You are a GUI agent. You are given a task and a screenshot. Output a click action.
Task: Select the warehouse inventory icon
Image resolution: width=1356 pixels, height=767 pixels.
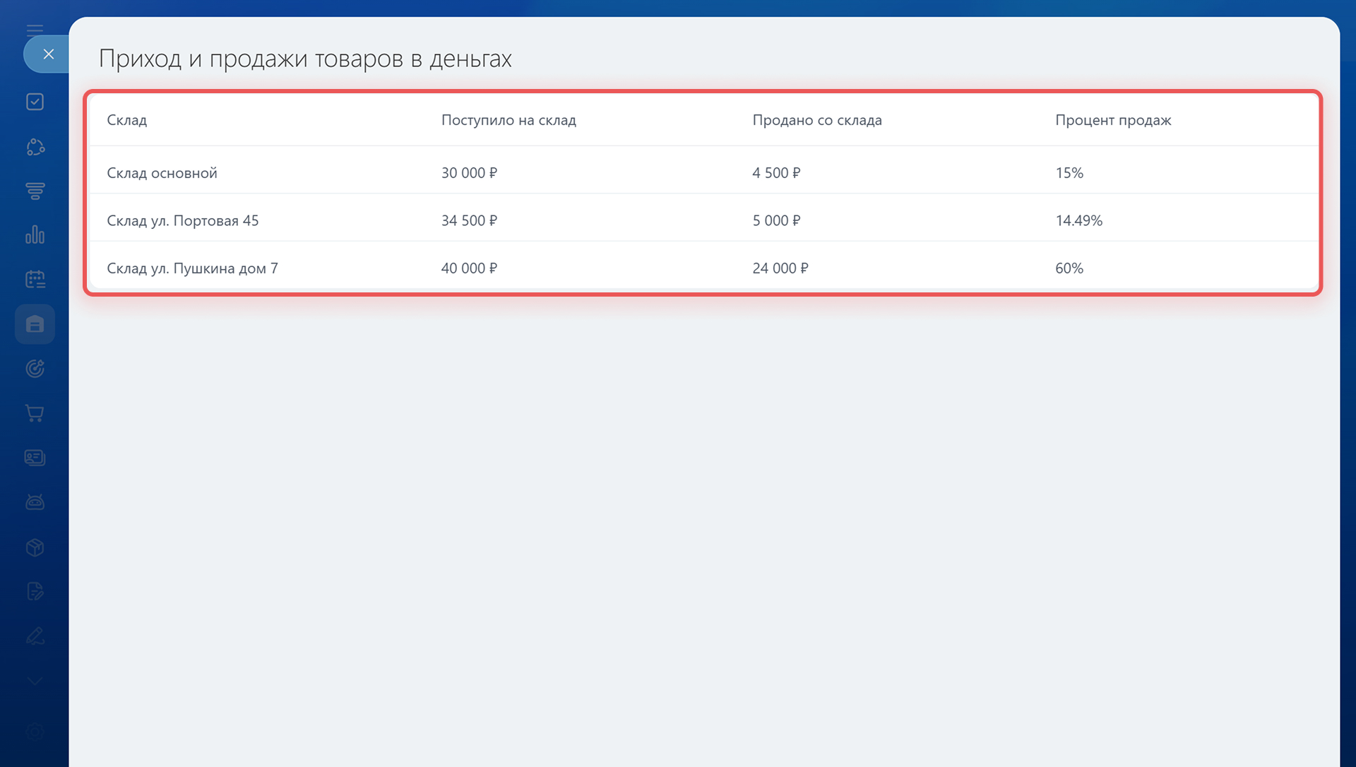point(35,324)
